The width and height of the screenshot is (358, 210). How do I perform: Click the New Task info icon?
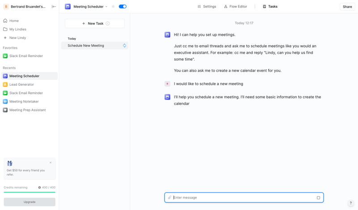(x=107, y=24)
